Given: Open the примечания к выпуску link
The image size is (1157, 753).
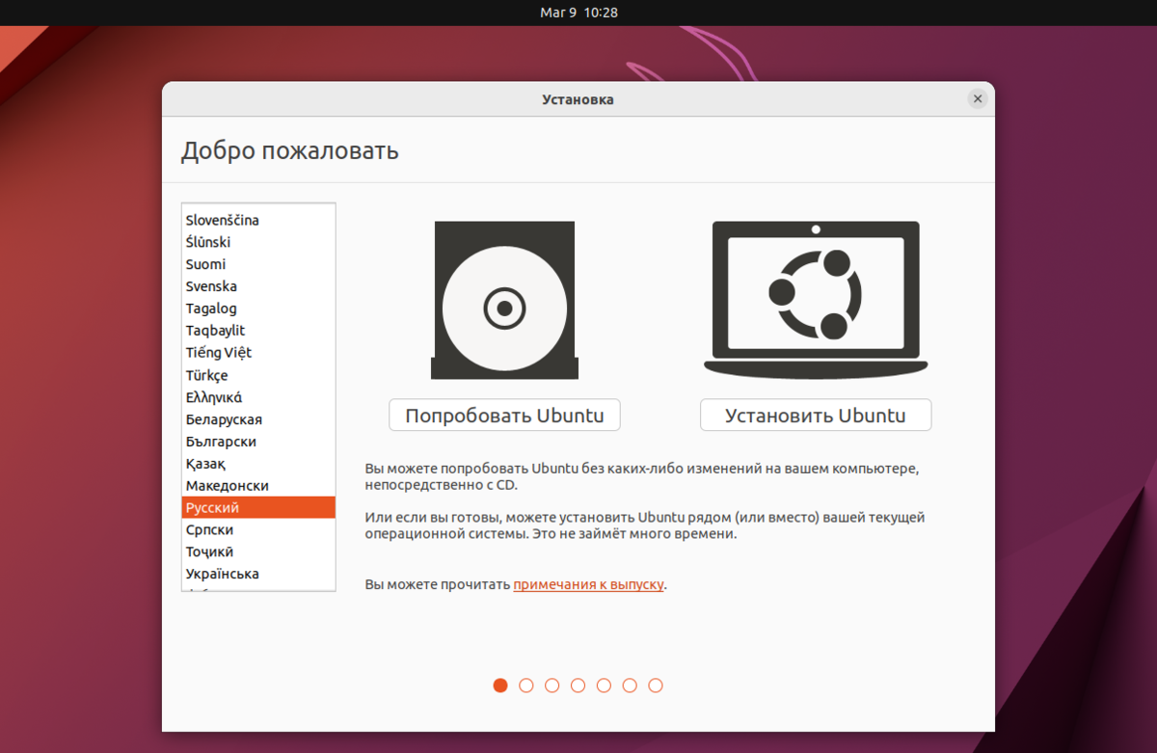Looking at the screenshot, I should (x=588, y=584).
